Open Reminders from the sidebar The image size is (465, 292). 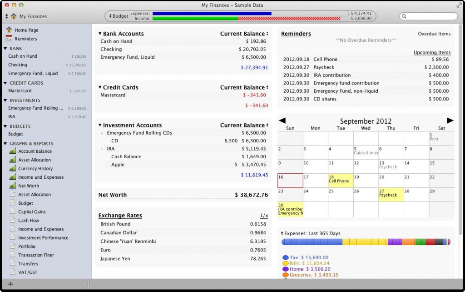click(x=29, y=39)
